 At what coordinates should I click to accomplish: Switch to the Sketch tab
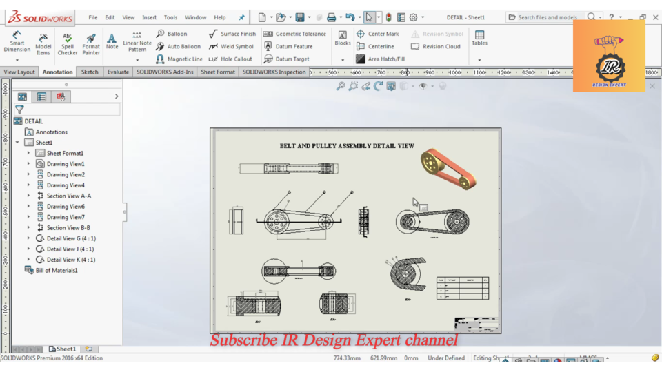point(90,72)
